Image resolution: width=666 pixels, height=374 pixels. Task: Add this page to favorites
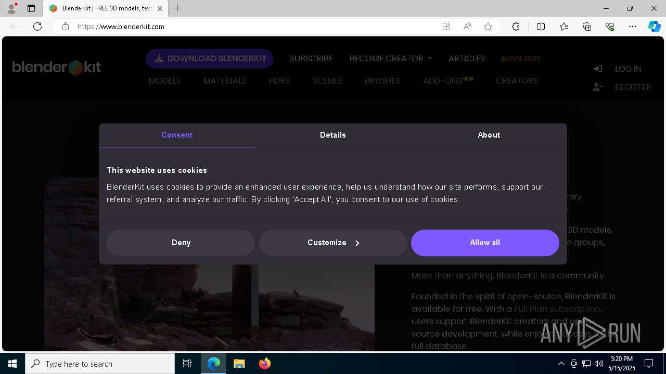point(488,26)
